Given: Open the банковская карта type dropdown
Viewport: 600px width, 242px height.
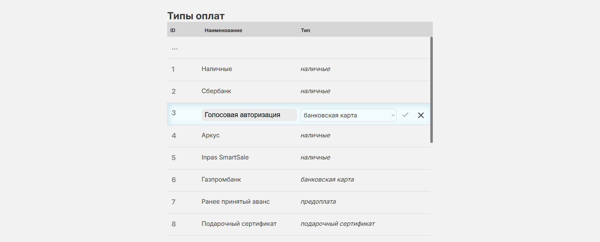Looking at the screenshot, I should coord(348,115).
